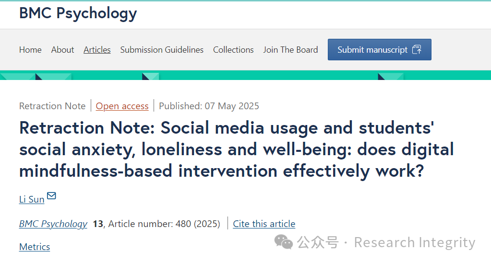This screenshot has height=262, width=491.
Task: Click the email envelope icon beside Li Sun
Action: [x=51, y=196]
